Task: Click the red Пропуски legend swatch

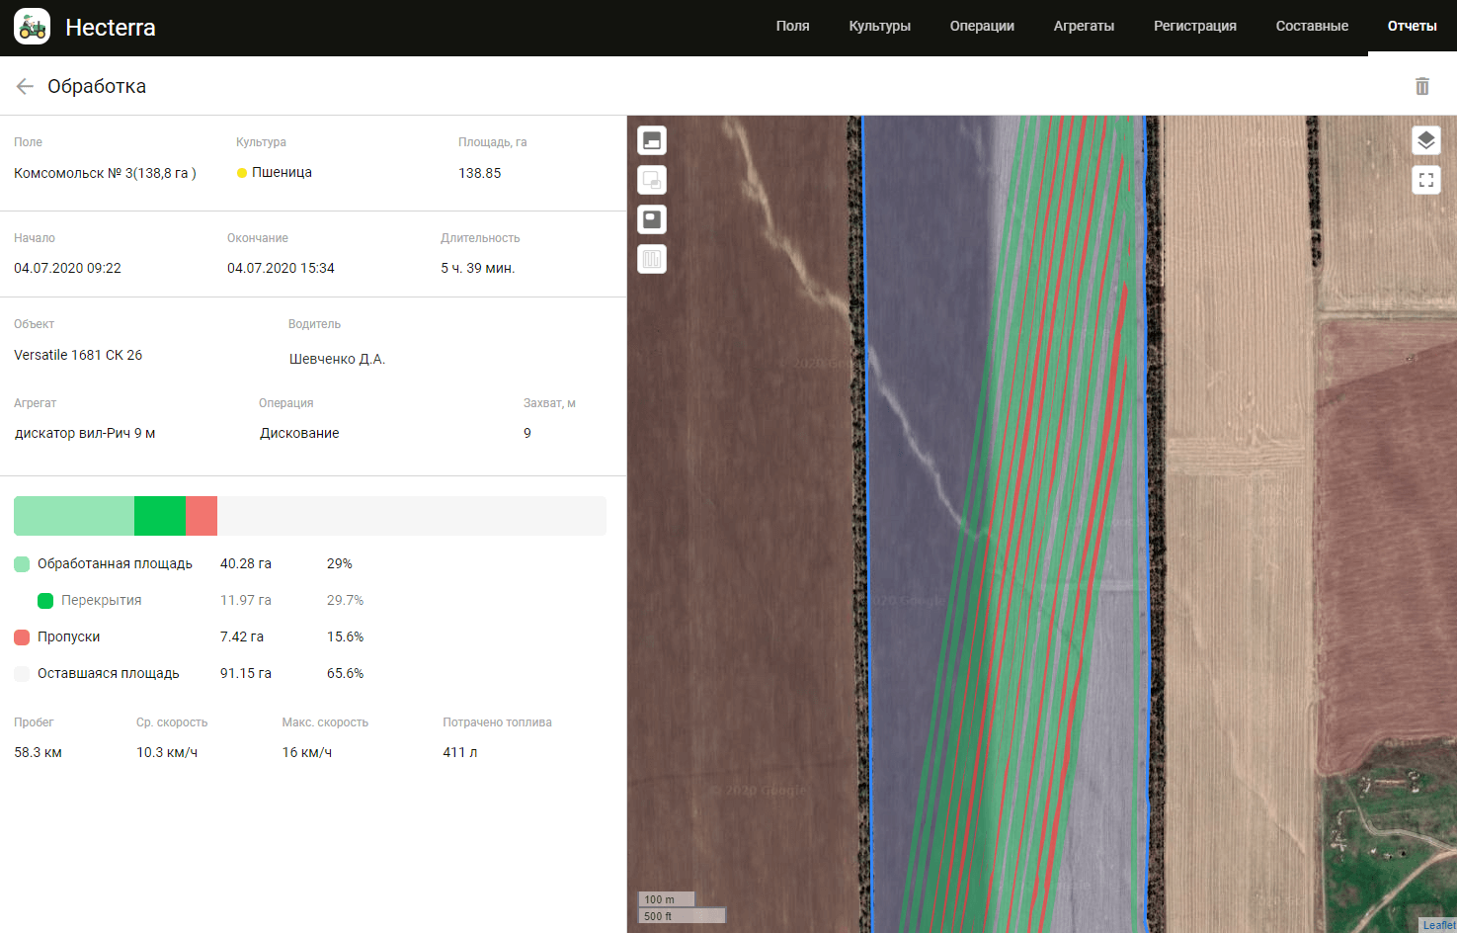Action: (x=22, y=637)
